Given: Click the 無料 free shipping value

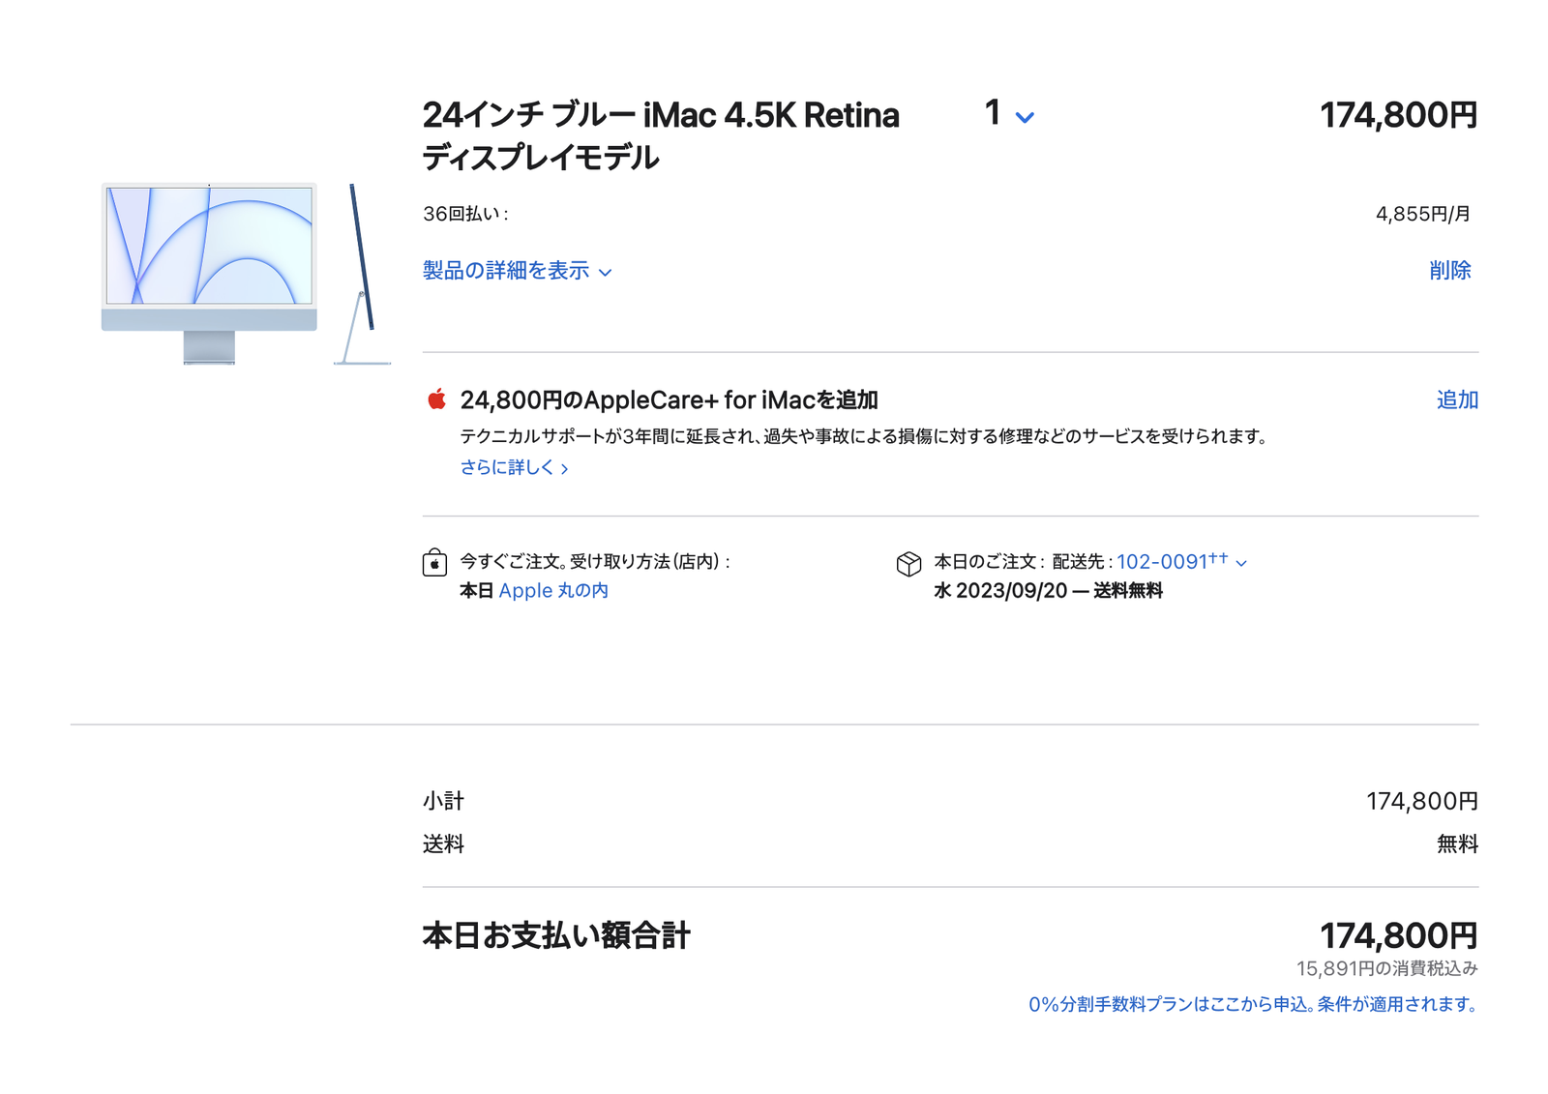Looking at the screenshot, I should (1457, 844).
